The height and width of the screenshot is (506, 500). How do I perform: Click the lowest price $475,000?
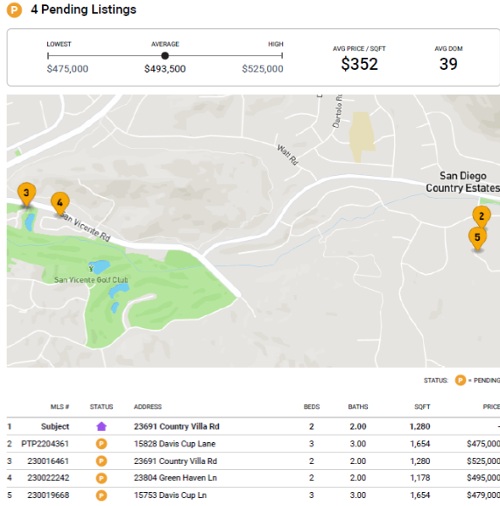click(x=67, y=69)
